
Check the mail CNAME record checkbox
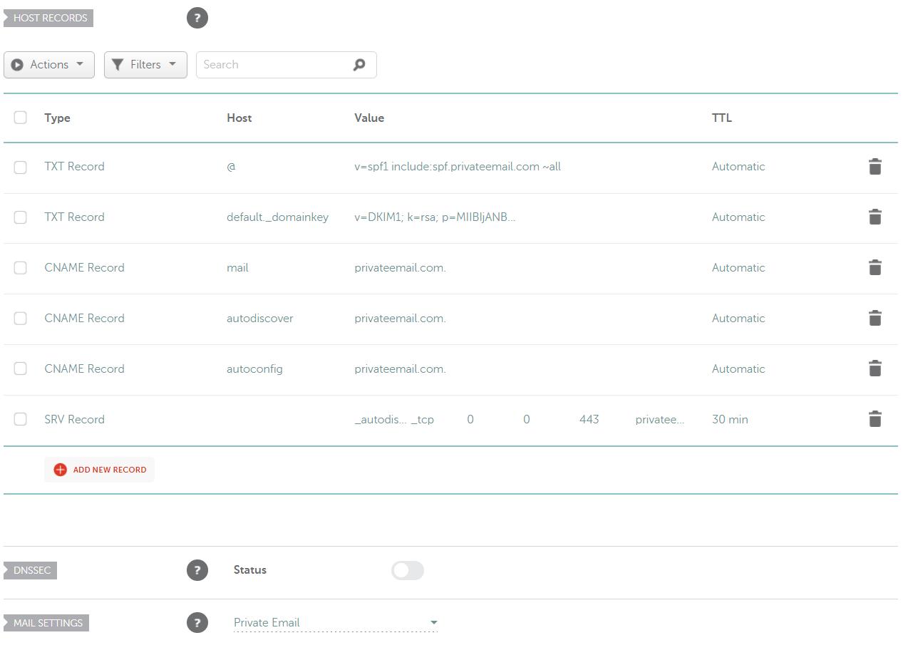click(x=20, y=268)
